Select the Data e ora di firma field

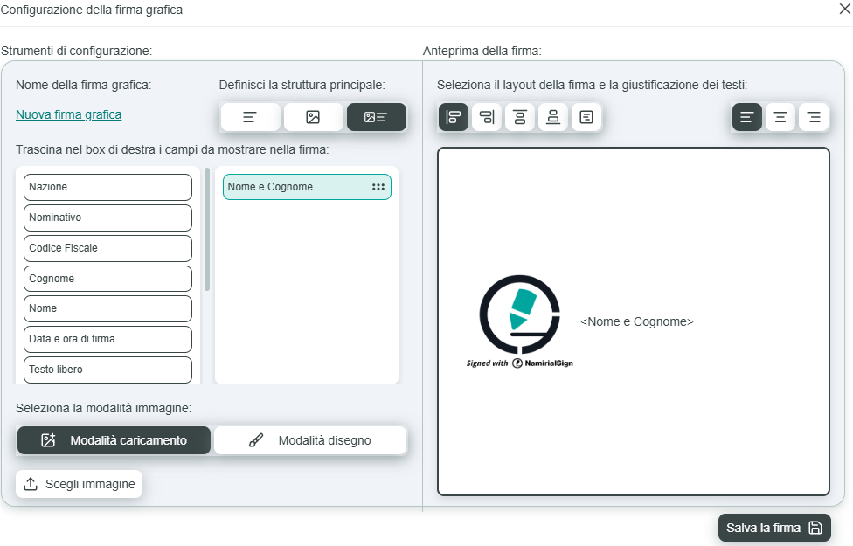coord(107,339)
